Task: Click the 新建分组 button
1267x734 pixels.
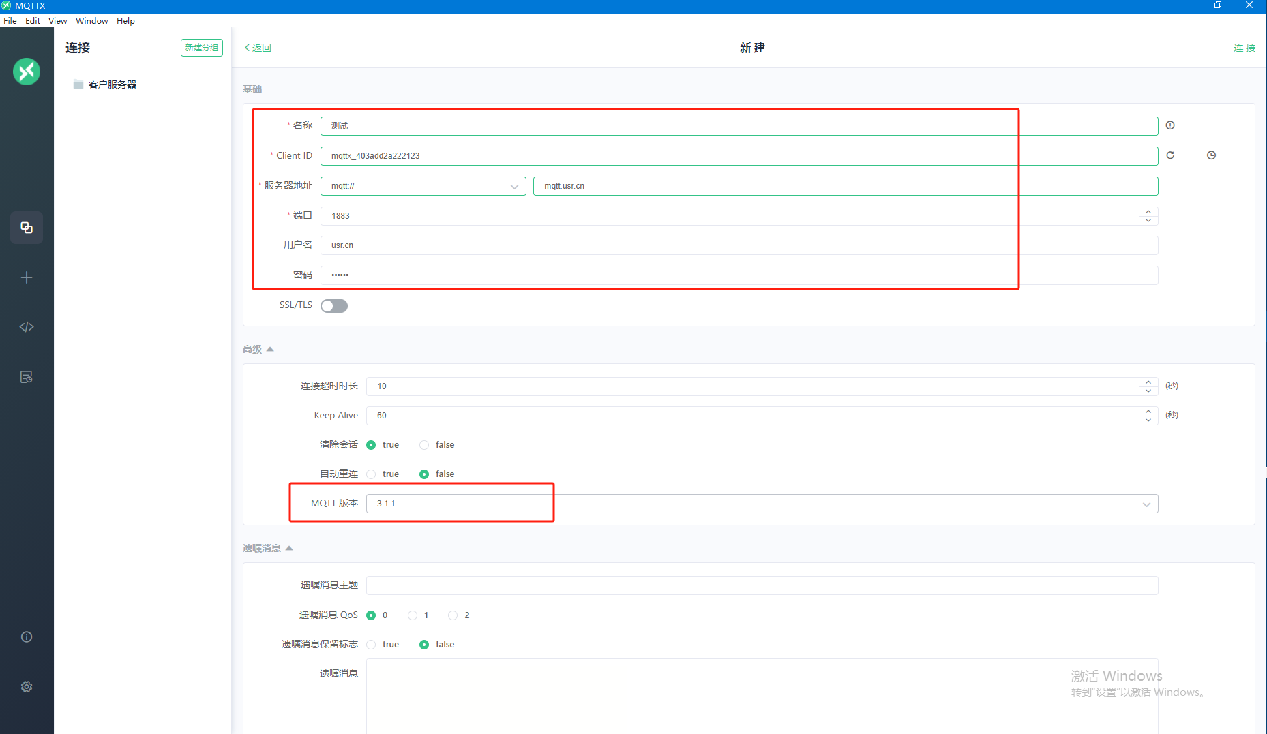Action: [201, 48]
